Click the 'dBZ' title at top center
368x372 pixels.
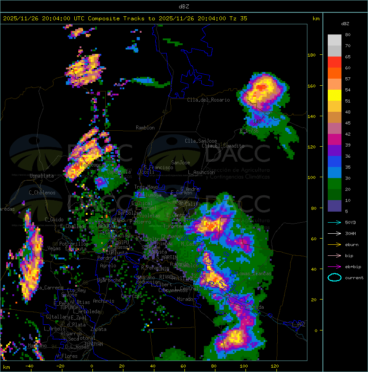pos(184,6)
